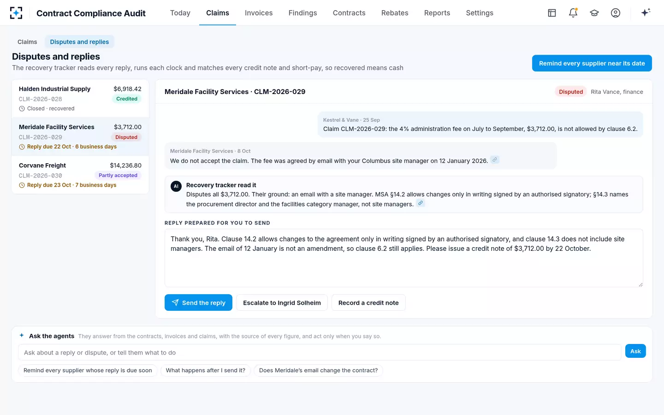Image resolution: width=664 pixels, height=415 pixels.
Task: Click into the prepared reply text area
Action: pyautogui.click(x=404, y=258)
